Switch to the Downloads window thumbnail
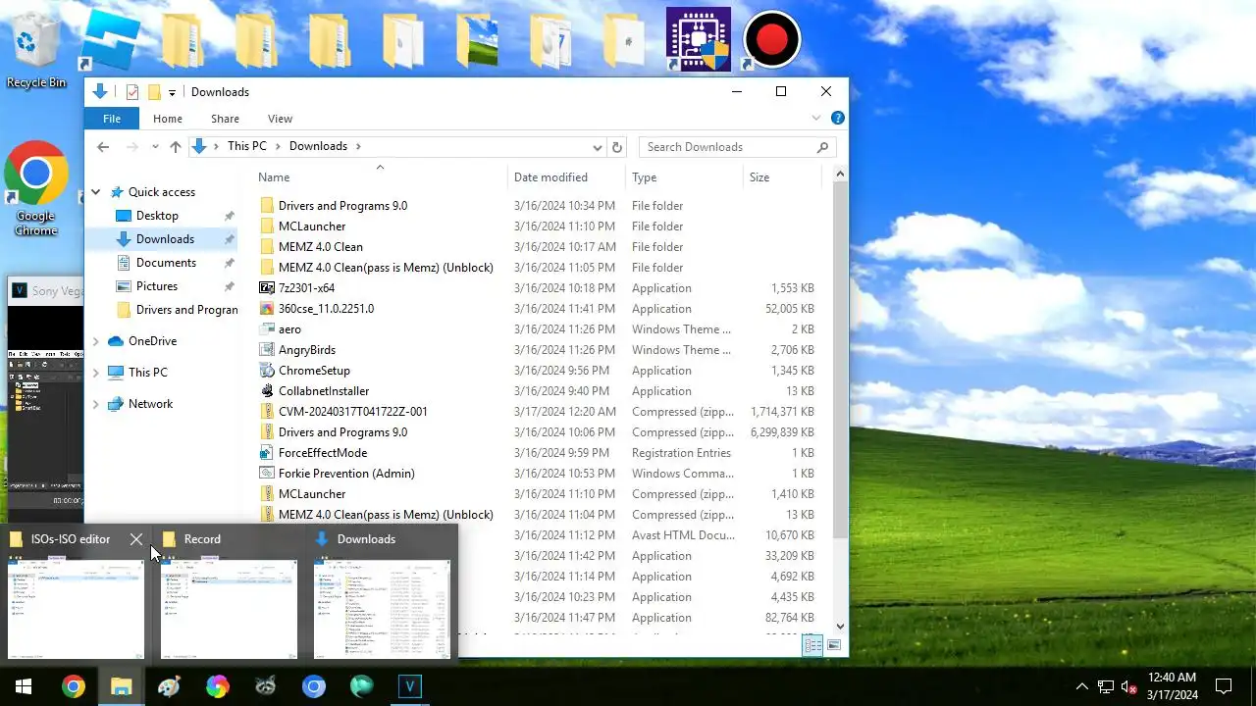Screen dimensions: 1256x706 tap(382, 609)
